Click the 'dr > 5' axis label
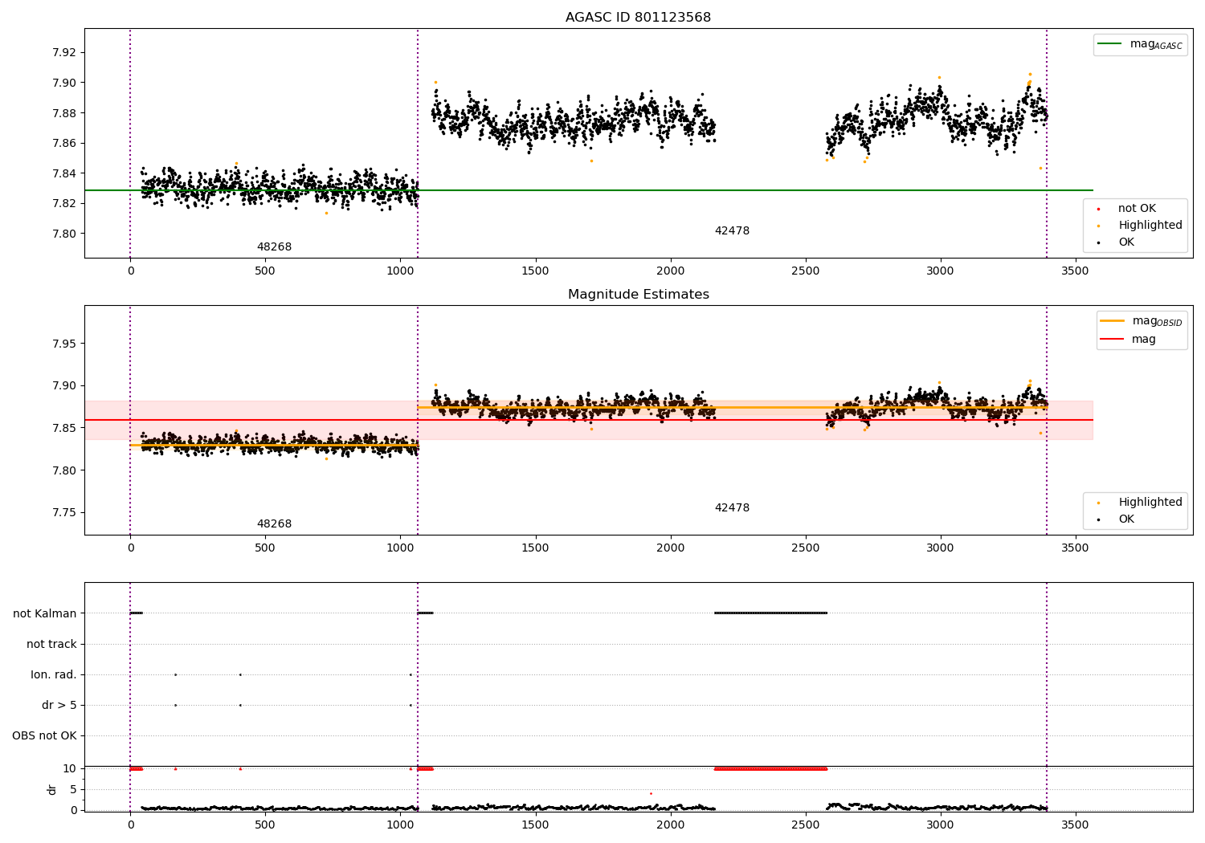This screenshot has height=843, width=1205. [x=59, y=706]
